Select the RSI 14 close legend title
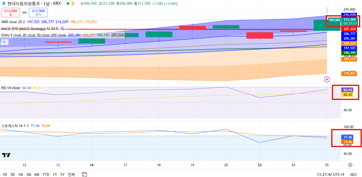Image resolution: width=362 pixels, height=177 pixels. click(x=10, y=88)
